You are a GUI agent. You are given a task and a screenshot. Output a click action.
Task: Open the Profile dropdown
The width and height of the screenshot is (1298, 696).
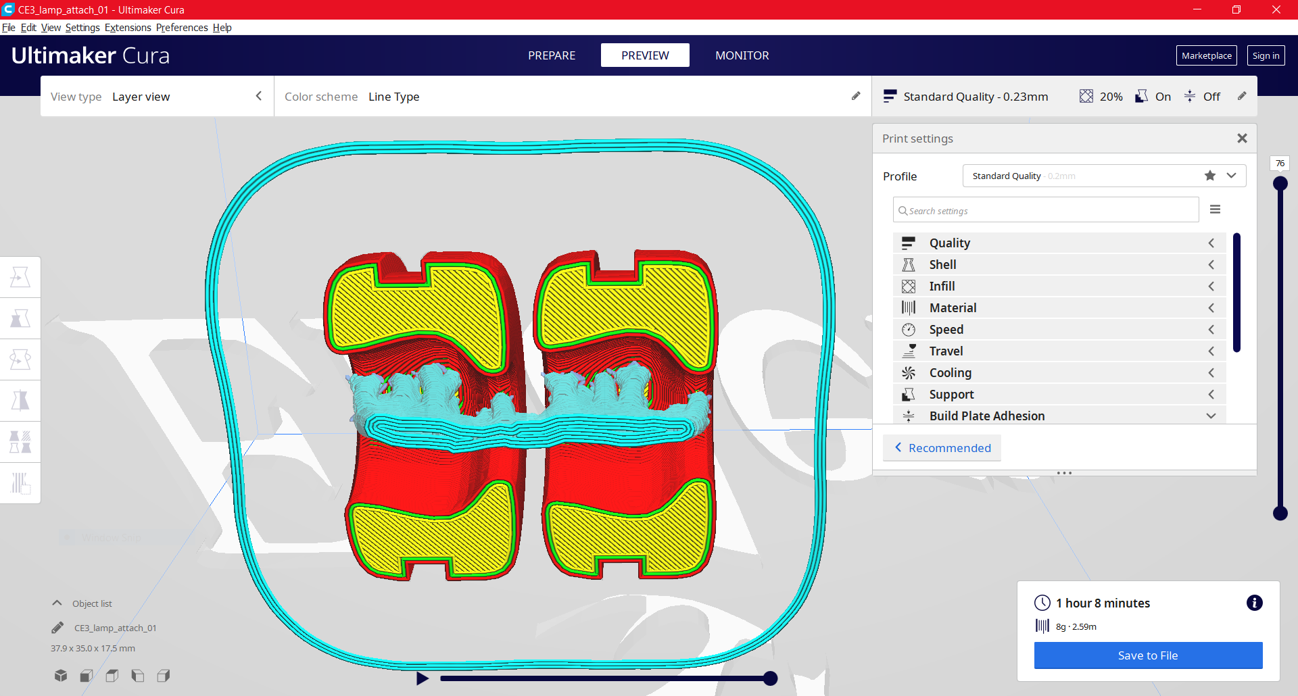1104,176
